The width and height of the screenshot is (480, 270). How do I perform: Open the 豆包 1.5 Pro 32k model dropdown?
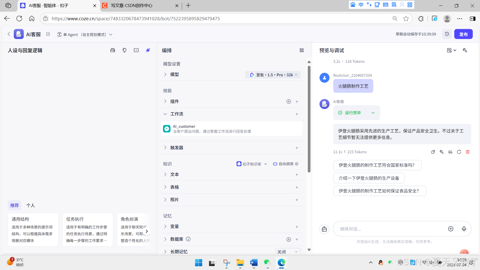coord(273,75)
